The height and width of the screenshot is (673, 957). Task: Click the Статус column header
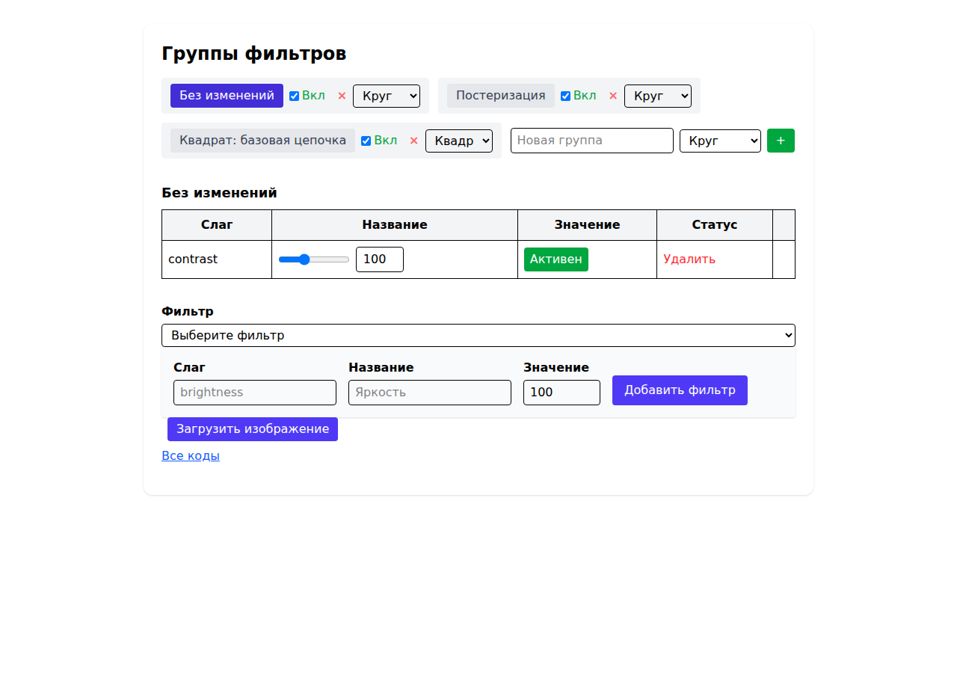[x=715, y=225]
